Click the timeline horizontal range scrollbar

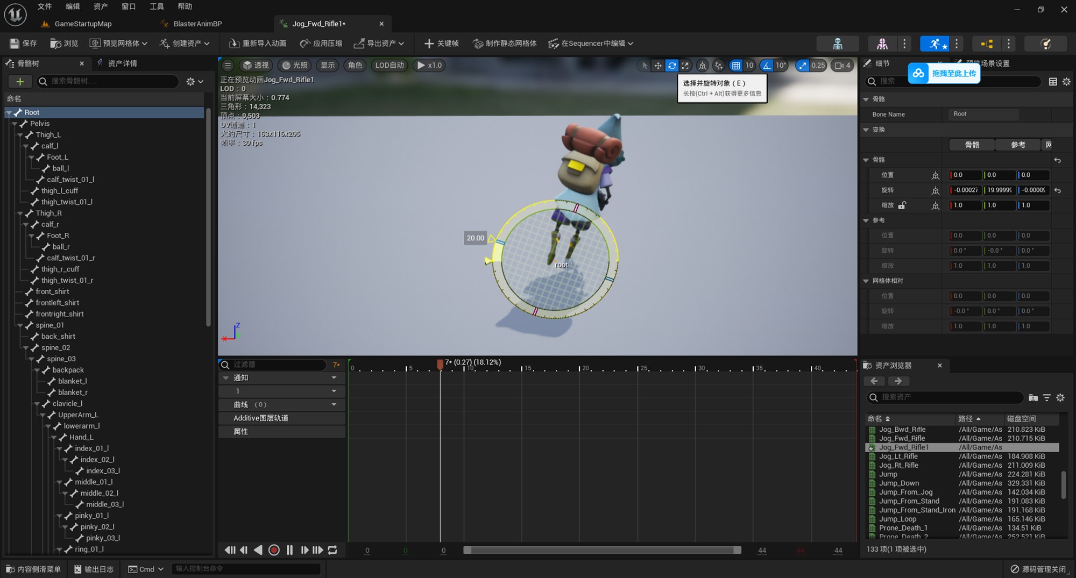602,550
